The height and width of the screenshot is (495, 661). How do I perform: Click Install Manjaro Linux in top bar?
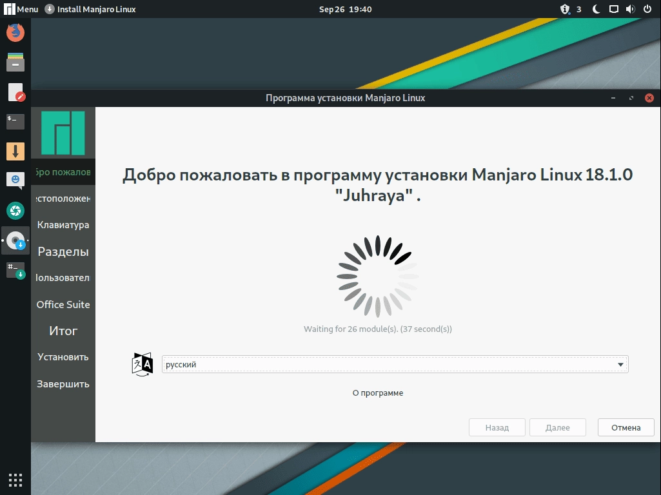(90, 9)
